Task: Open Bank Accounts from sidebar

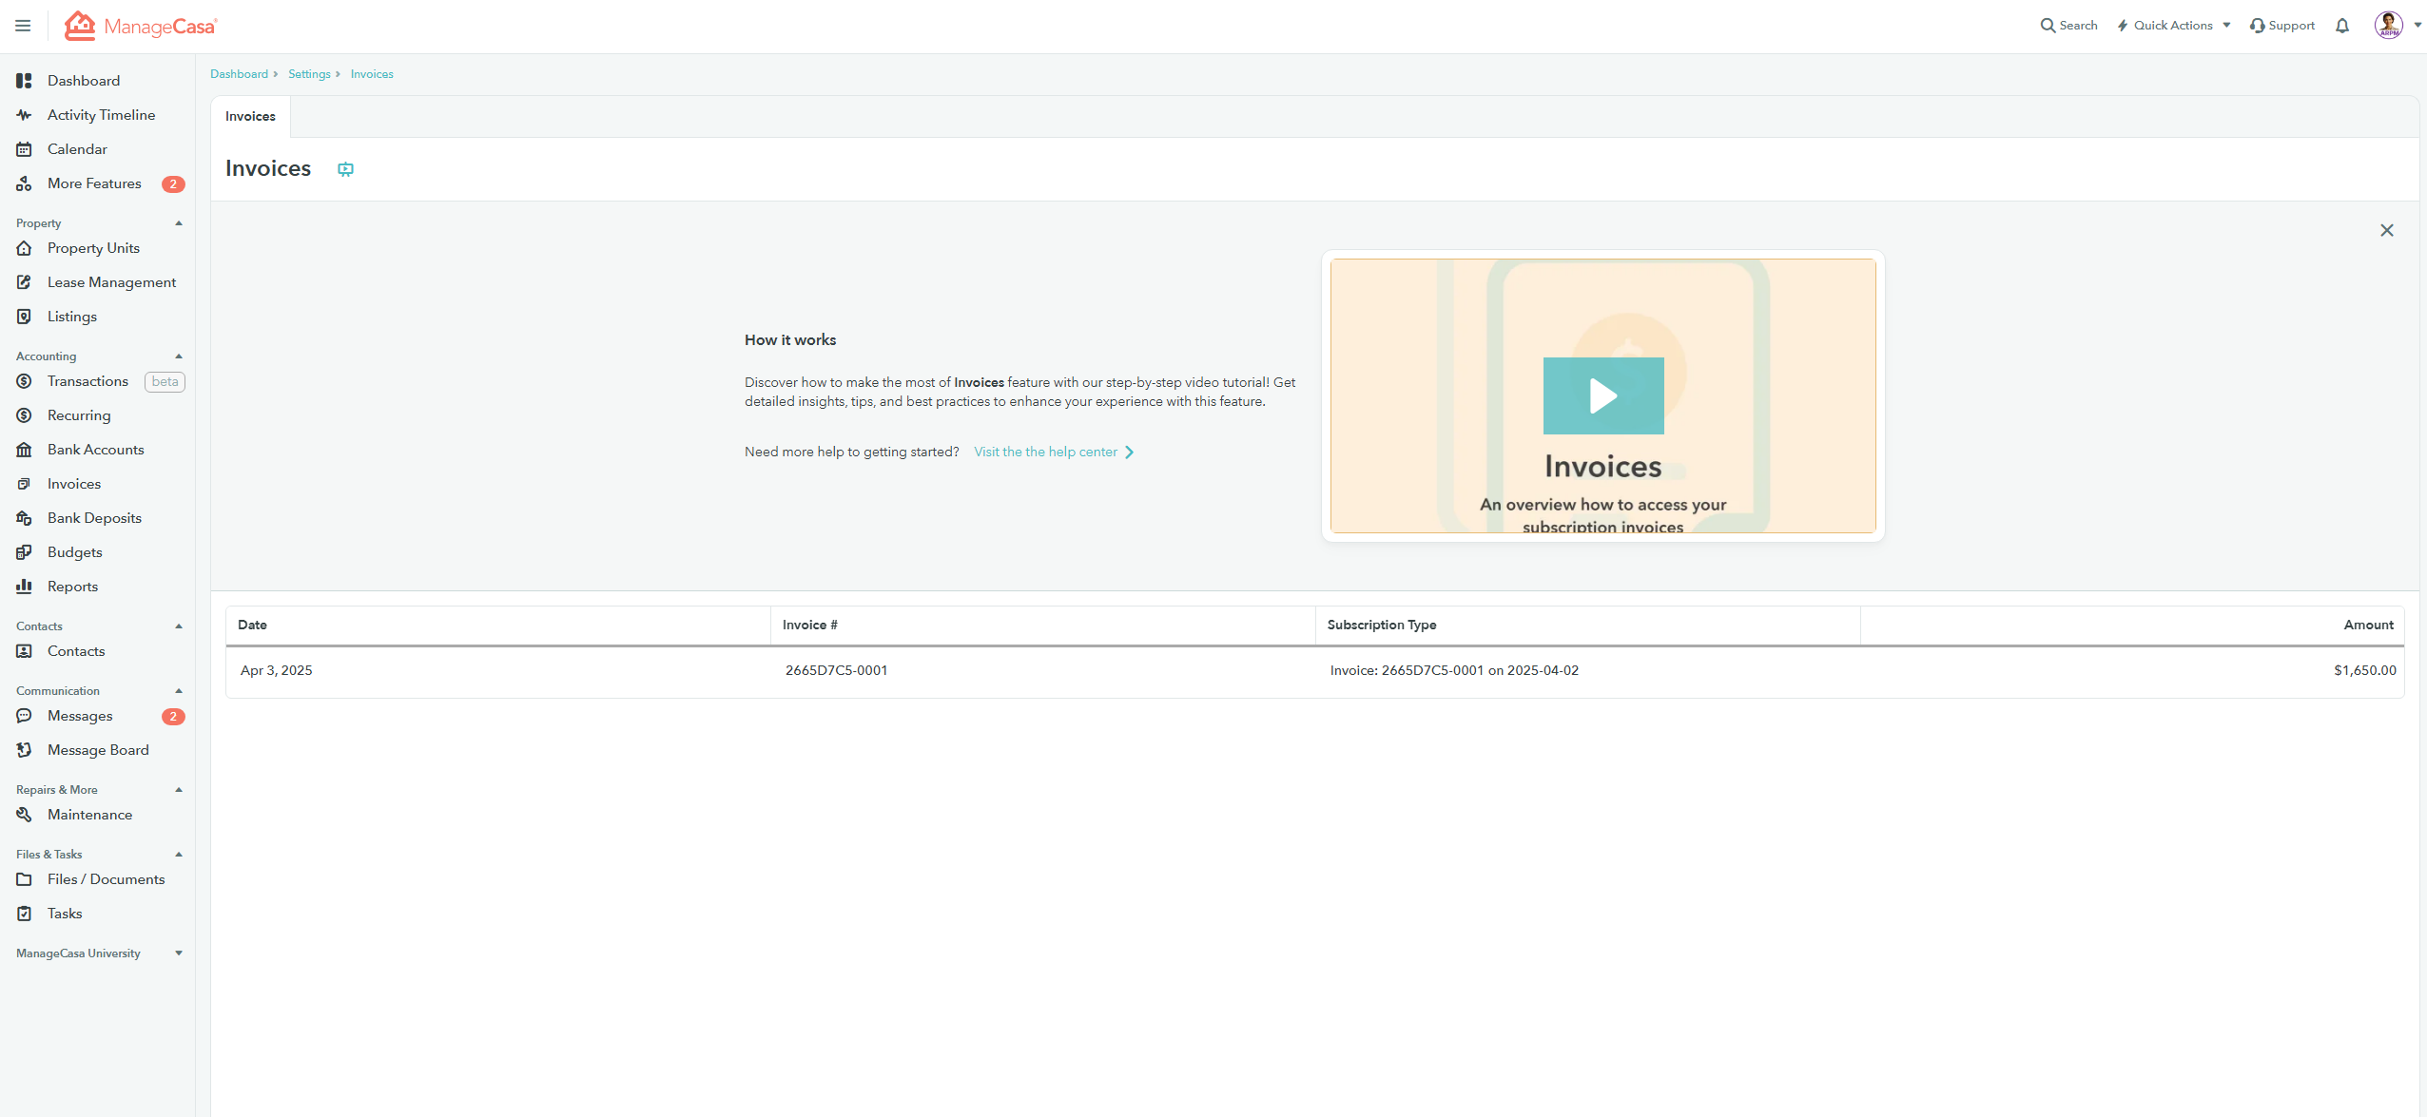Action: tap(95, 450)
